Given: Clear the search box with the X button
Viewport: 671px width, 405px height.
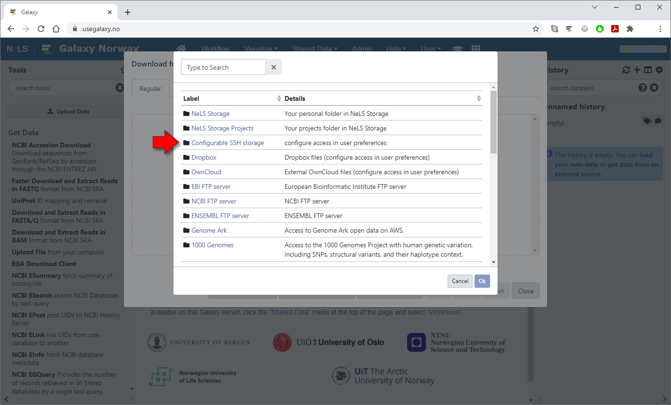Looking at the screenshot, I should [274, 67].
